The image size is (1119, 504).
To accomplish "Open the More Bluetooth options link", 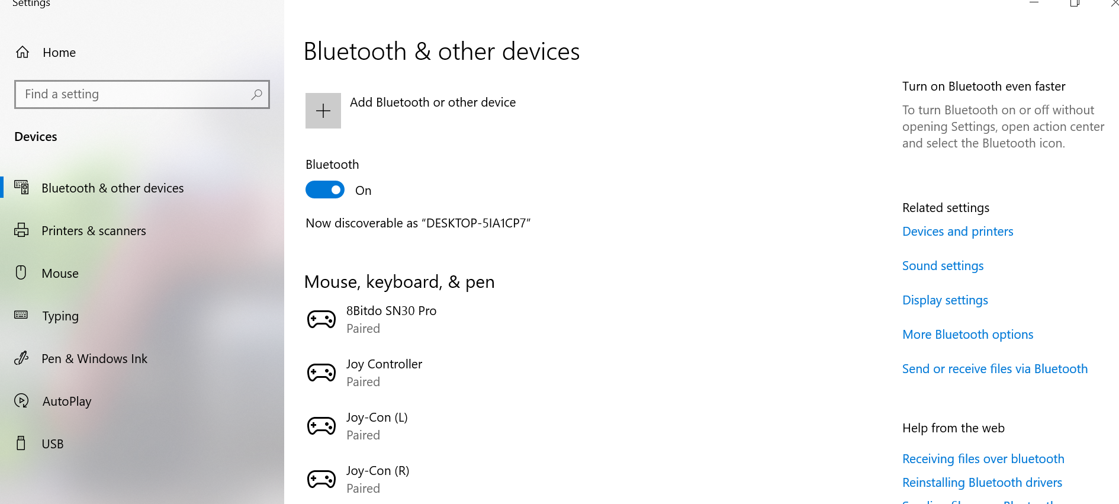I will [967, 335].
